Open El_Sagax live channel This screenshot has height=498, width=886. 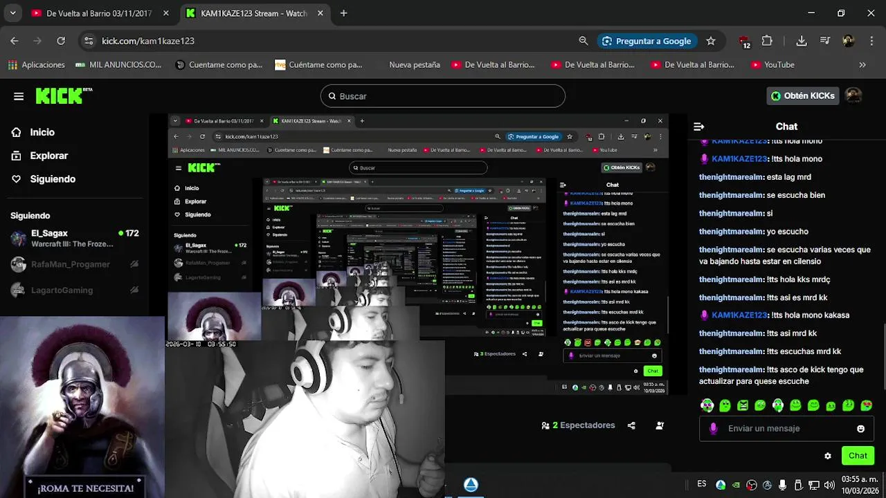point(74,239)
